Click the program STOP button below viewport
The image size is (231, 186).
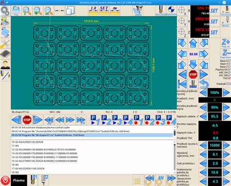point(27,120)
